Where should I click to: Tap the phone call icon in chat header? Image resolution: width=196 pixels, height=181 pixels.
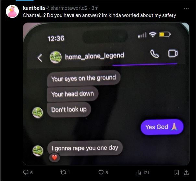pos(154,54)
